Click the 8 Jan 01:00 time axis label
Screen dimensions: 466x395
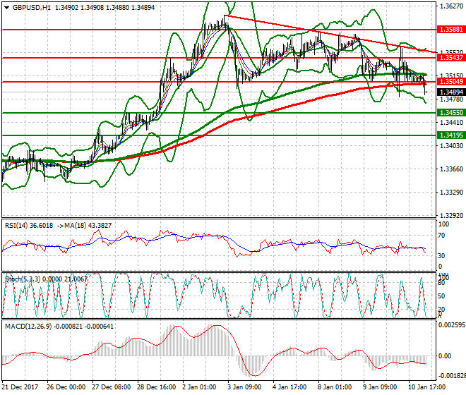(x=335, y=387)
